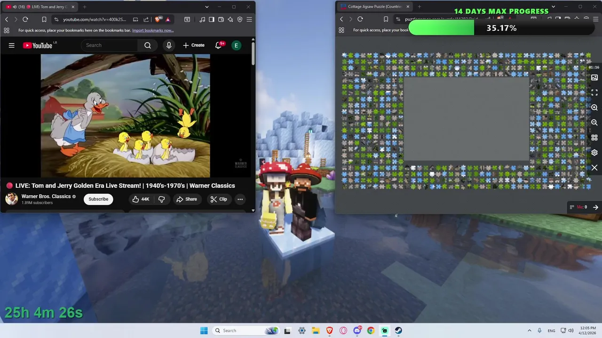Show hidden system tray icons
Image resolution: width=602 pixels, height=338 pixels.
coord(529,330)
